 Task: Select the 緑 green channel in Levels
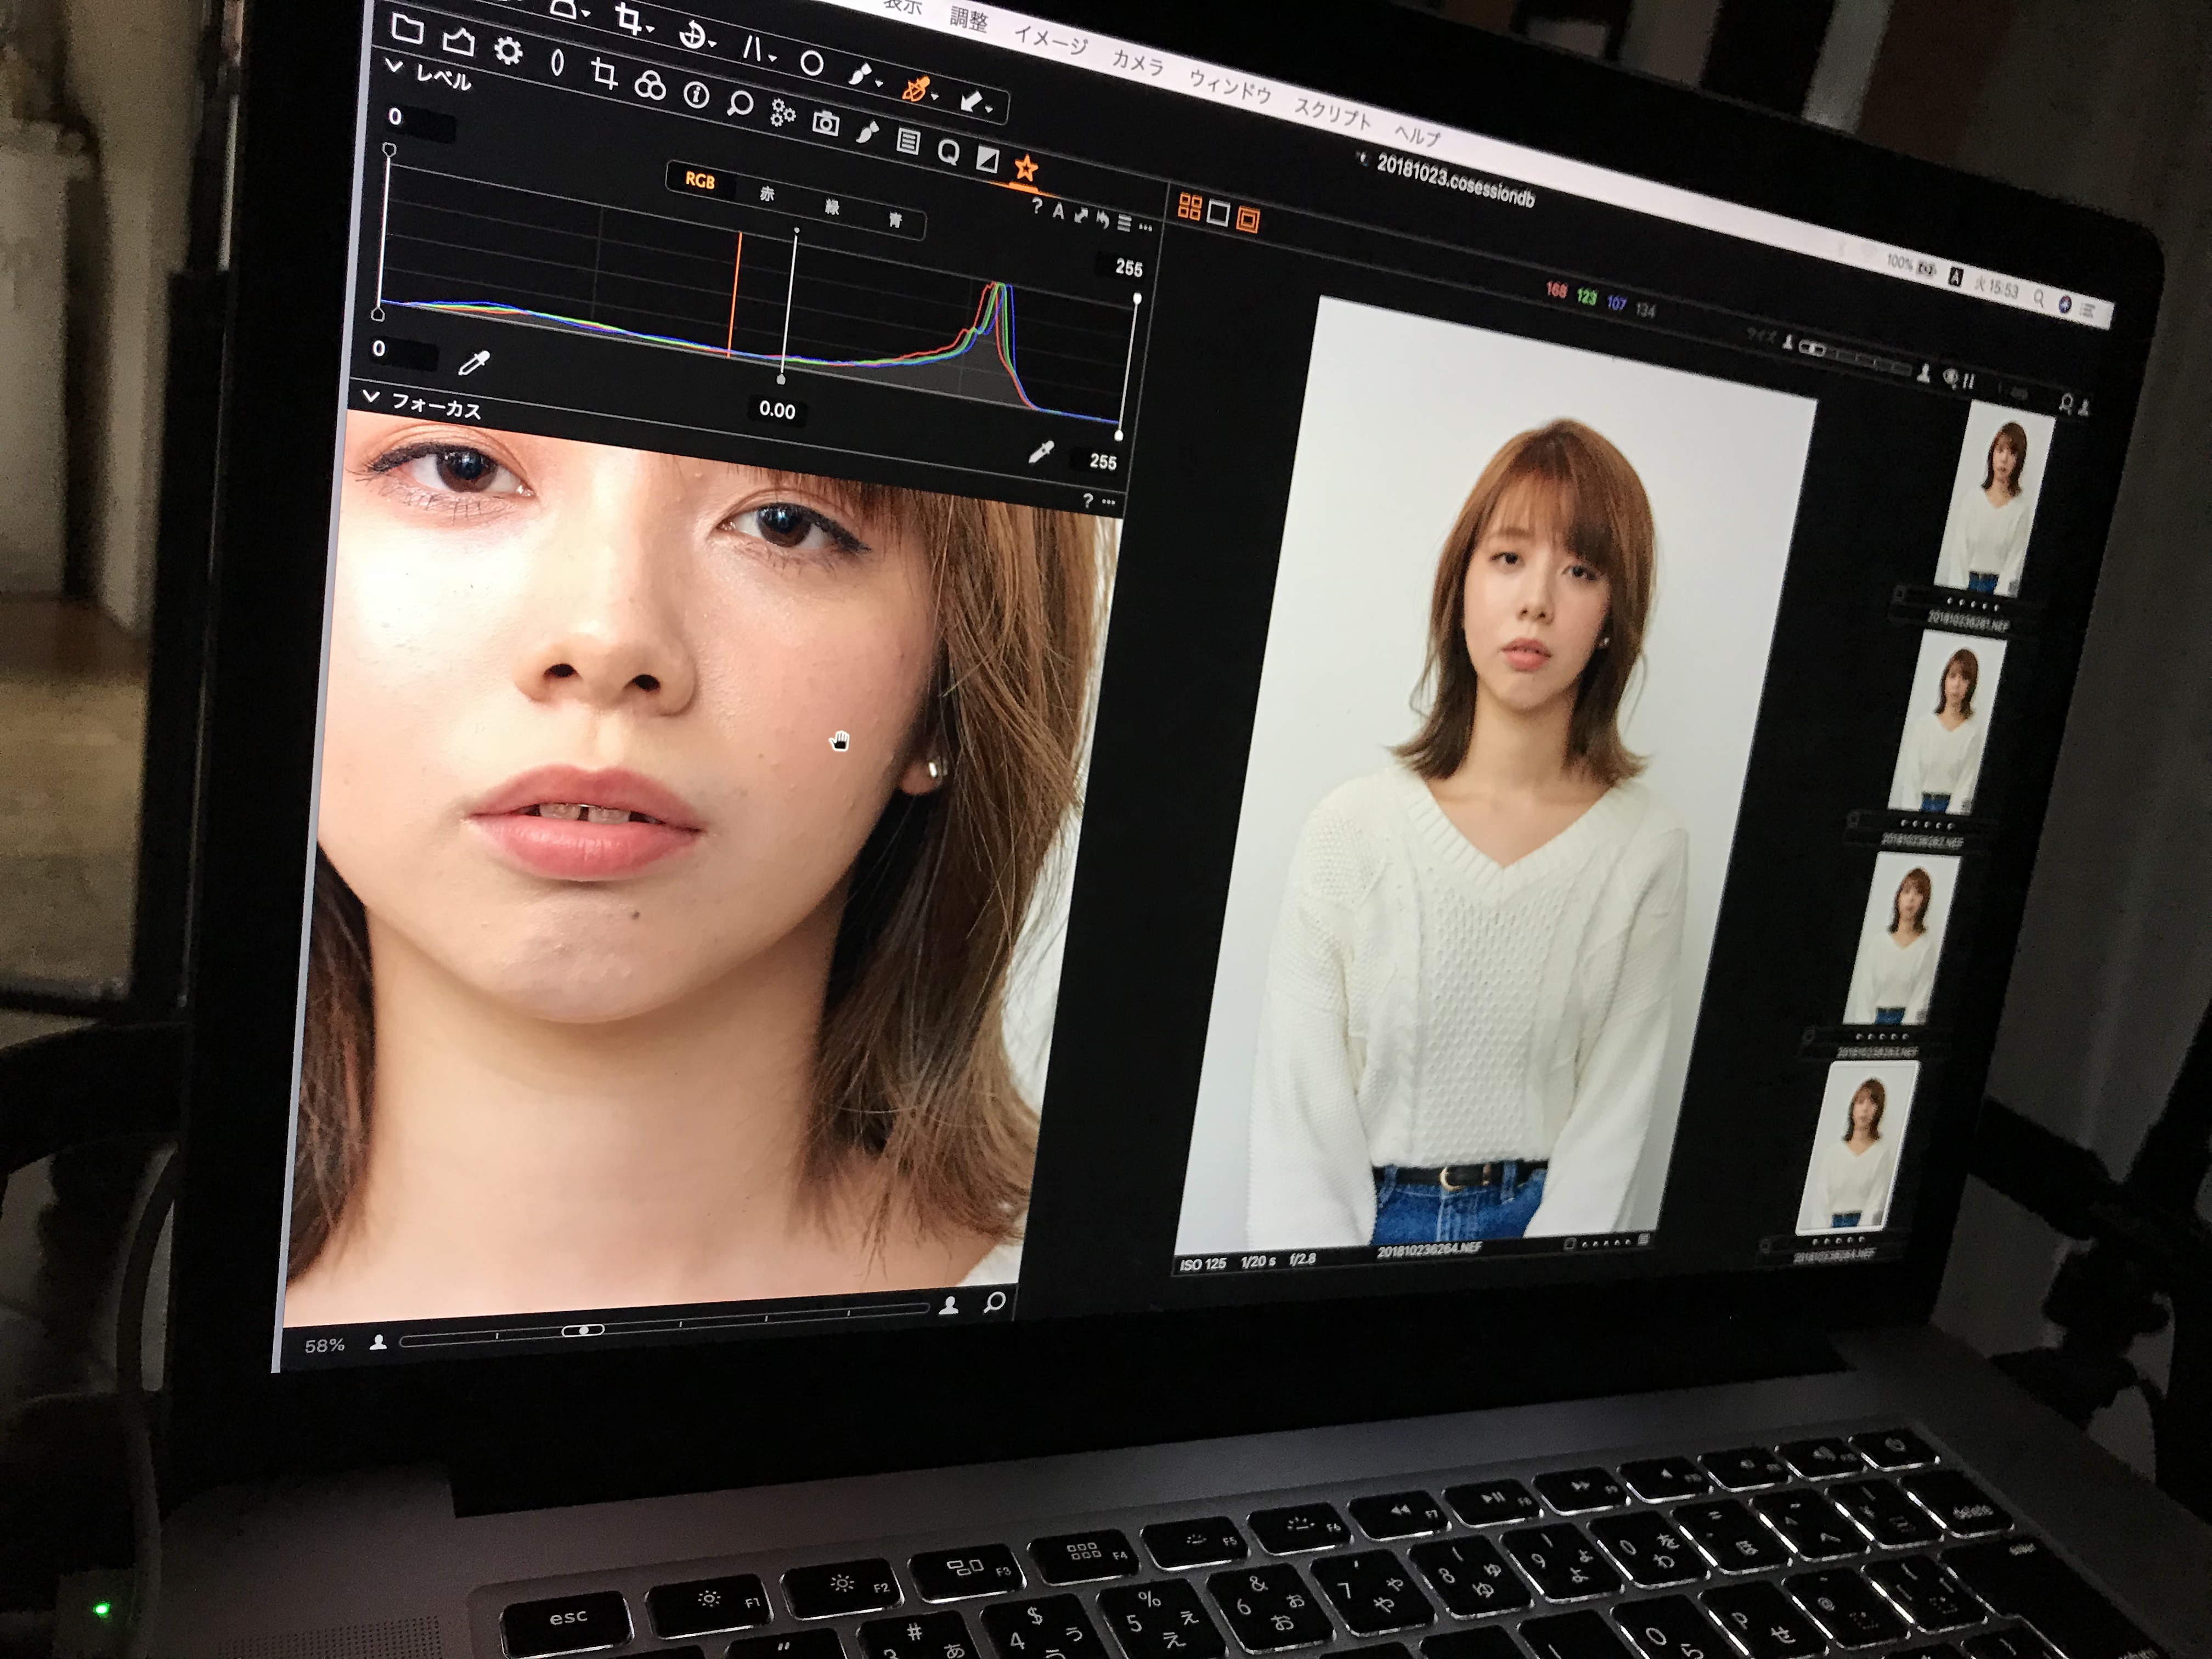coord(832,208)
